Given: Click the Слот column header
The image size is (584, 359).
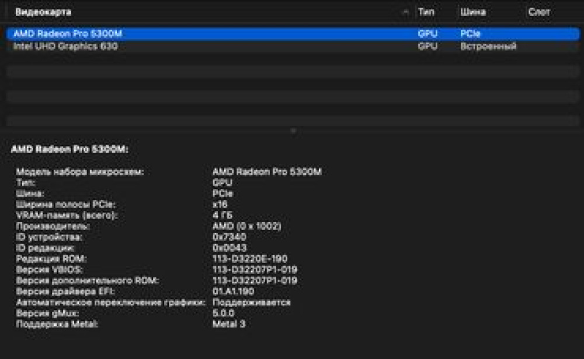Looking at the screenshot, I should point(540,10).
